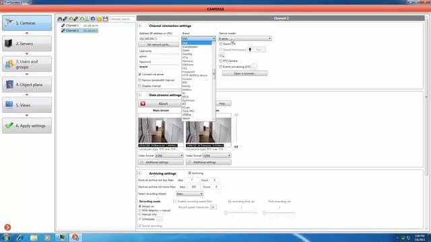431x242 pixels.
Task: Collapse Archiving settings section
Action: 139,173
